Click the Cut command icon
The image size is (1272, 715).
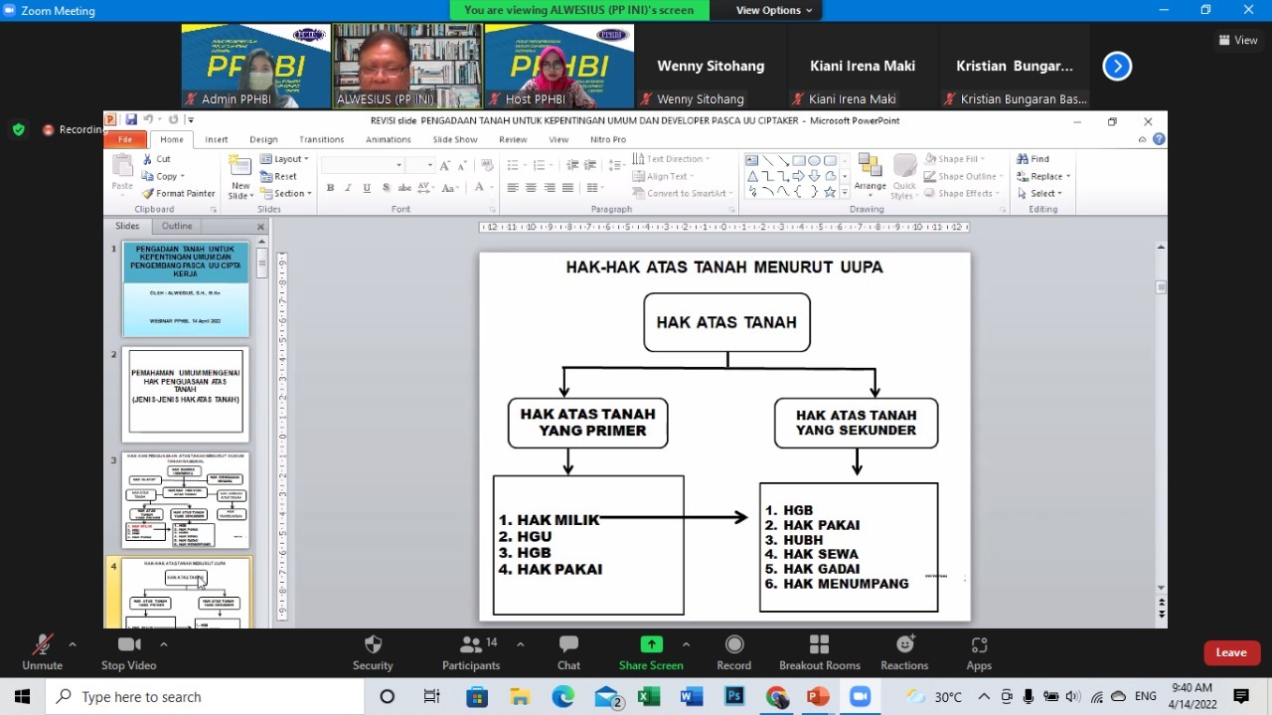(x=148, y=159)
